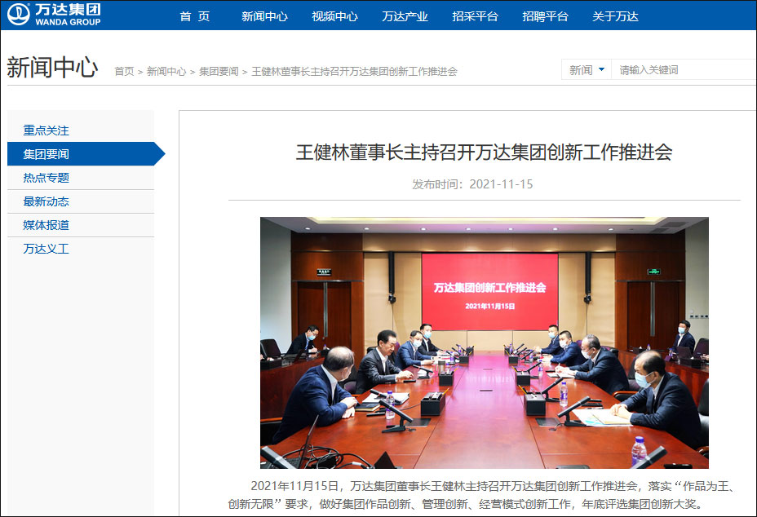
Task: Go to 新闻中心 in the breadcrumb
Action: tap(166, 72)
